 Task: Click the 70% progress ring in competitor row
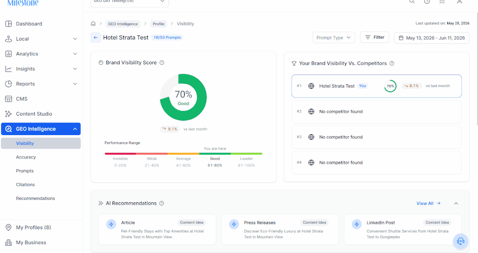390,86
